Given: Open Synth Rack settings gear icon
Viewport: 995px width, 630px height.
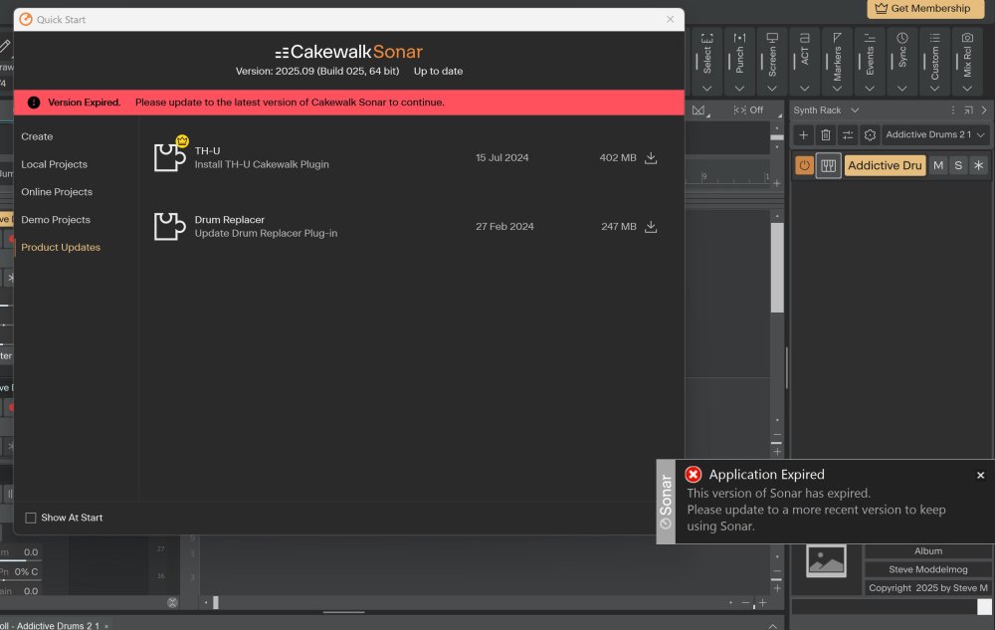Looking at the screenshot, I should [870, 134].
